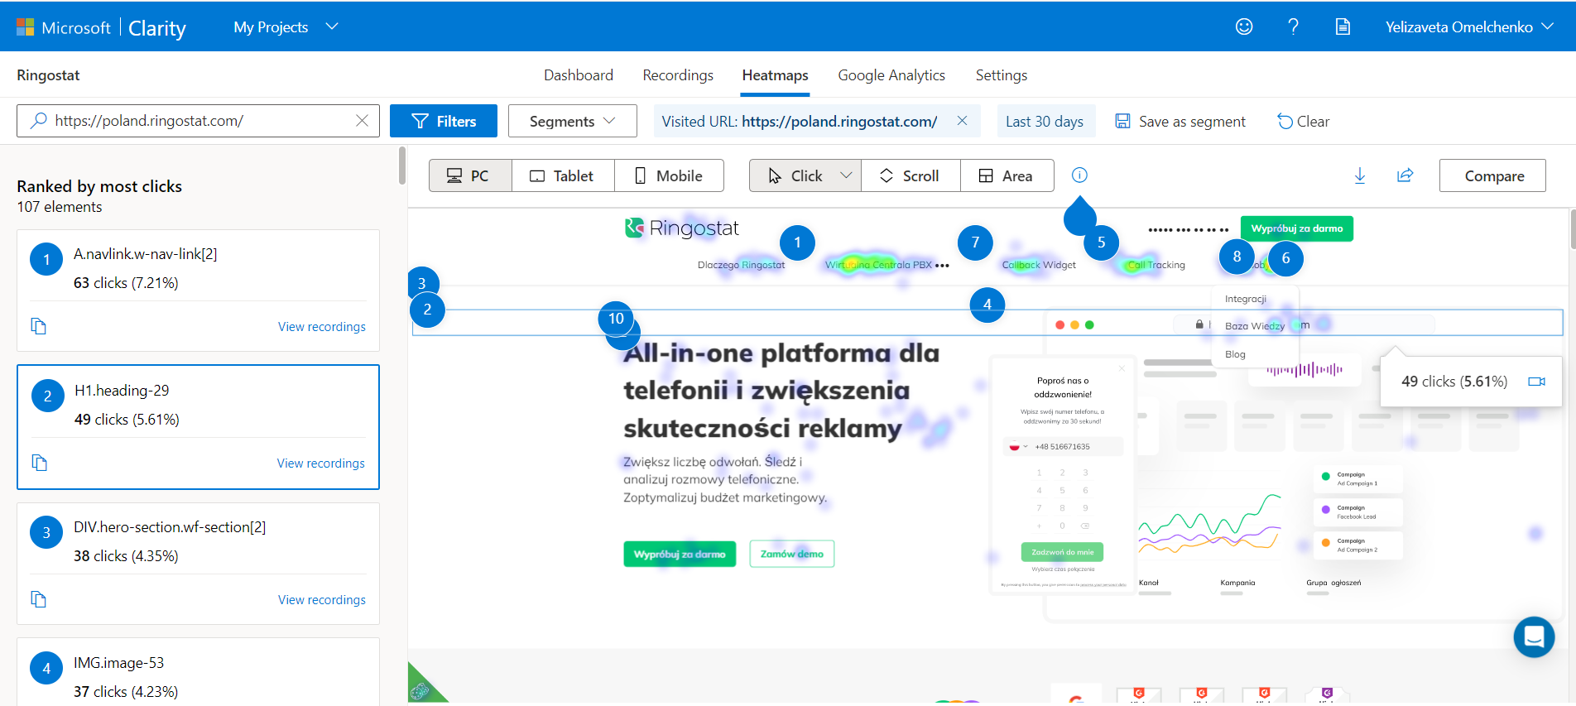This screenshot has width=1576, height=706.
Task: Open the Dashboard tab
Action: click(x=579, y=75)
